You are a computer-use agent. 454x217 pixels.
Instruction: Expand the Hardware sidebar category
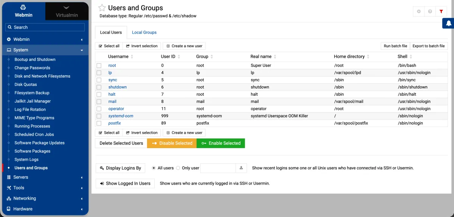click(x=45, y=209)
